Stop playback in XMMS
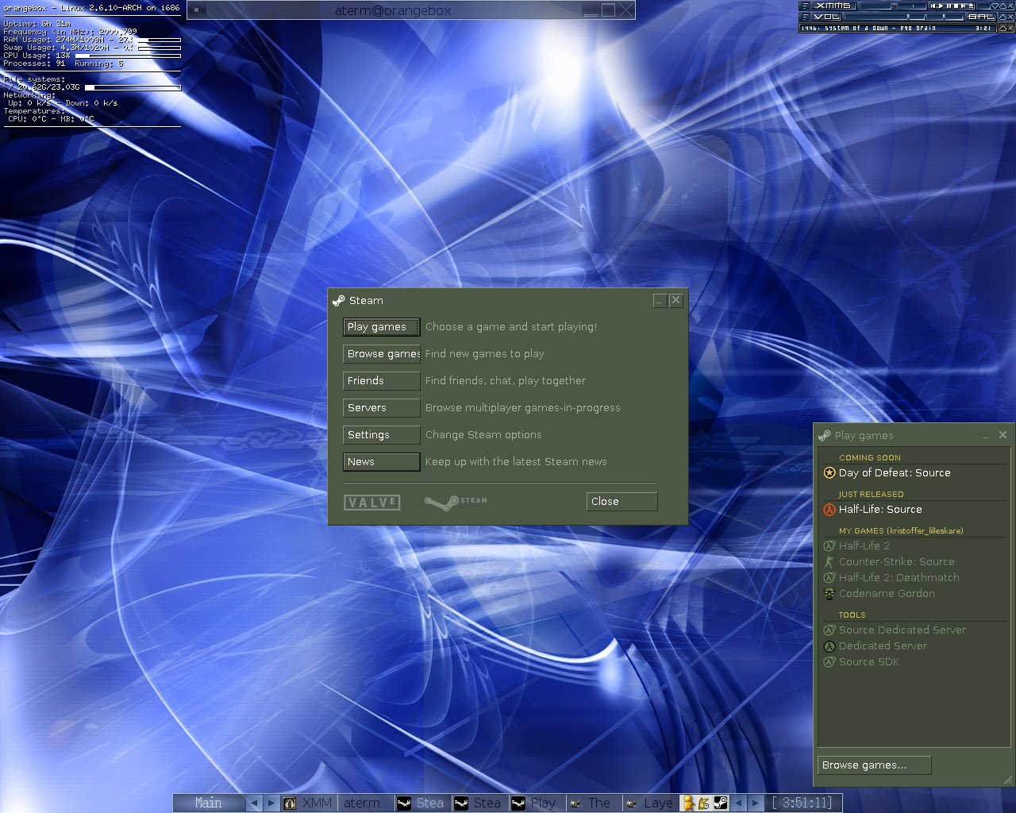The image size is (1016, 813). [956, 6]
